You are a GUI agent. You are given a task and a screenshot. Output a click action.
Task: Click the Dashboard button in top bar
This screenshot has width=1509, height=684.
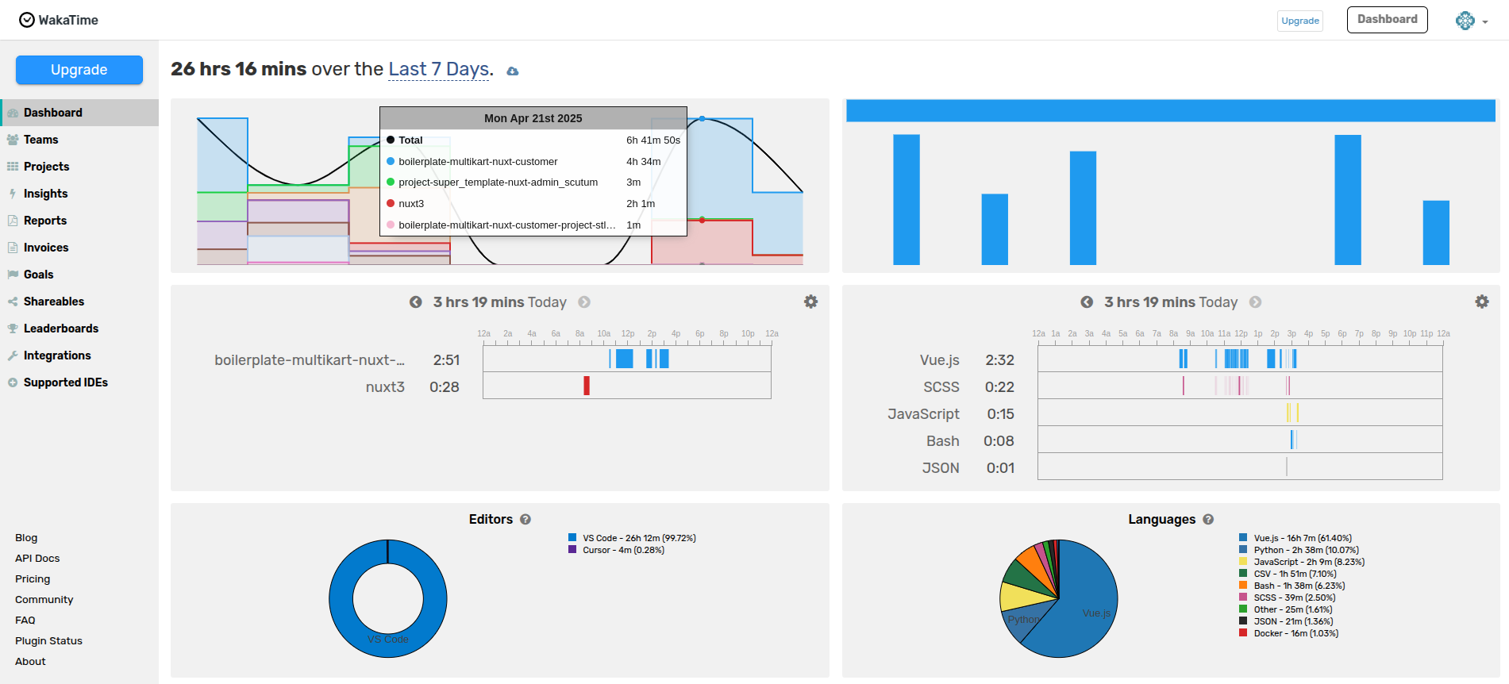coord(1387,20)
